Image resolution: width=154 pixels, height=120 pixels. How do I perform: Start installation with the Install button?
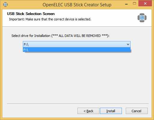pyautogui.click(x=111, y=111)
